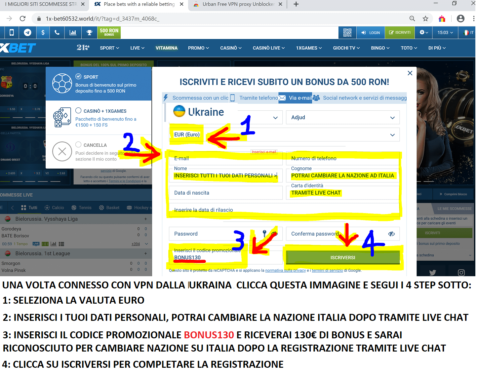Image resolution: width=478 pixels, height=375 pixels.
Task: Open the statistics bar chart icon
Action: click(x=73, y=33)
